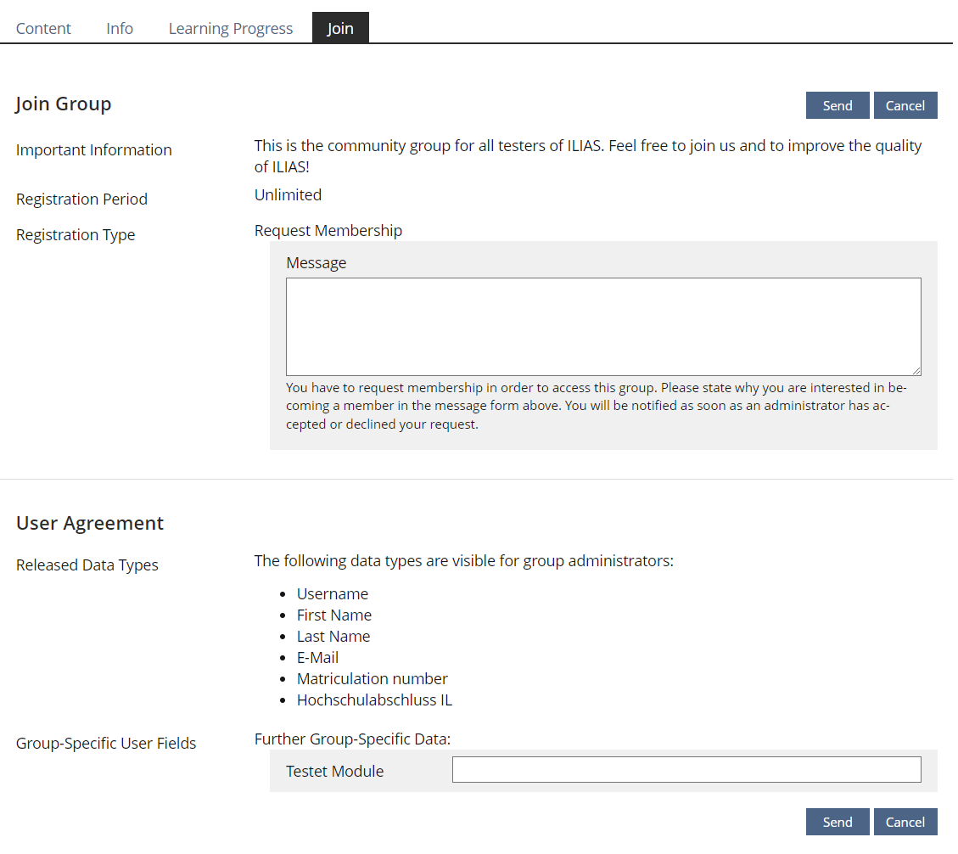Click the top Cancel button
958x854 pixels.
[905, 104]
